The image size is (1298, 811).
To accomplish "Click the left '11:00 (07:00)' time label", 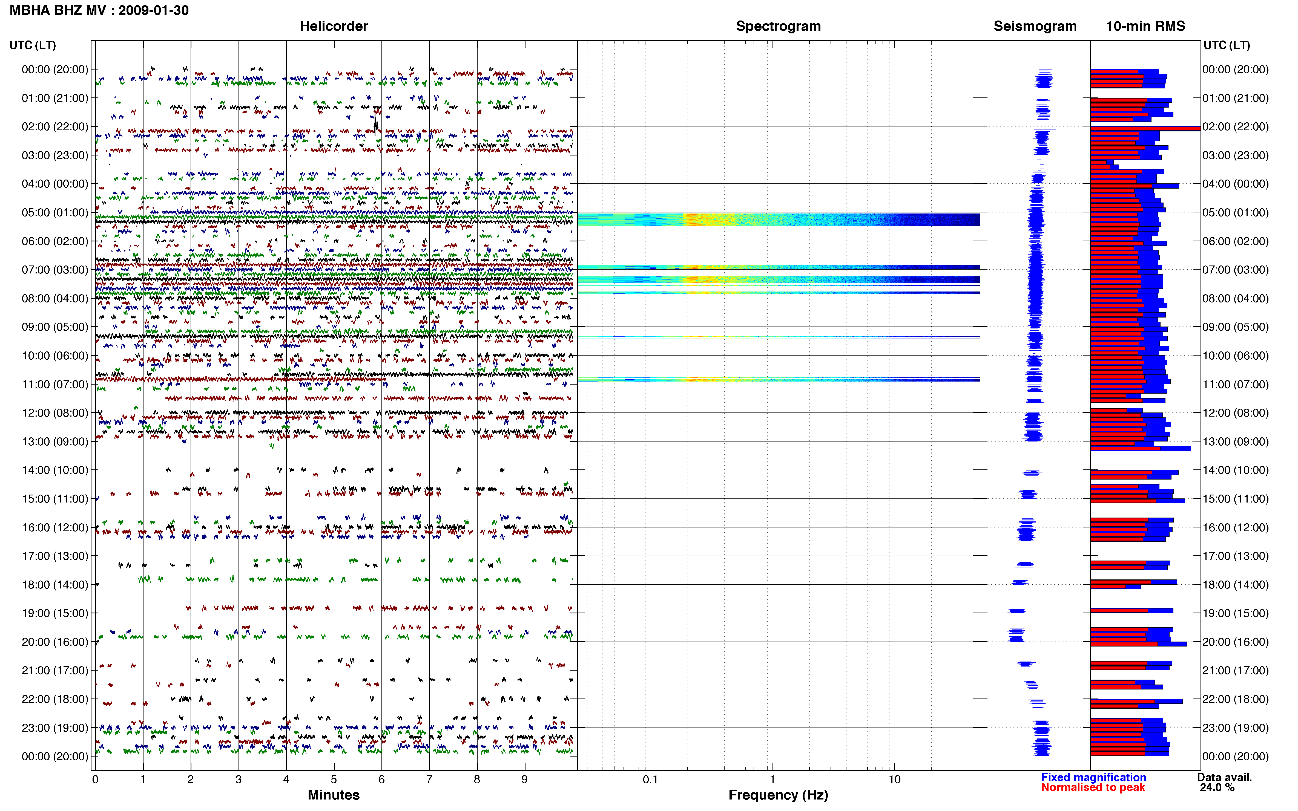I will pyautogui.click(x=55, y=384).
